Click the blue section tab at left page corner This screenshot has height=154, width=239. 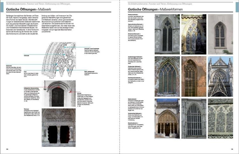(2, 7)
